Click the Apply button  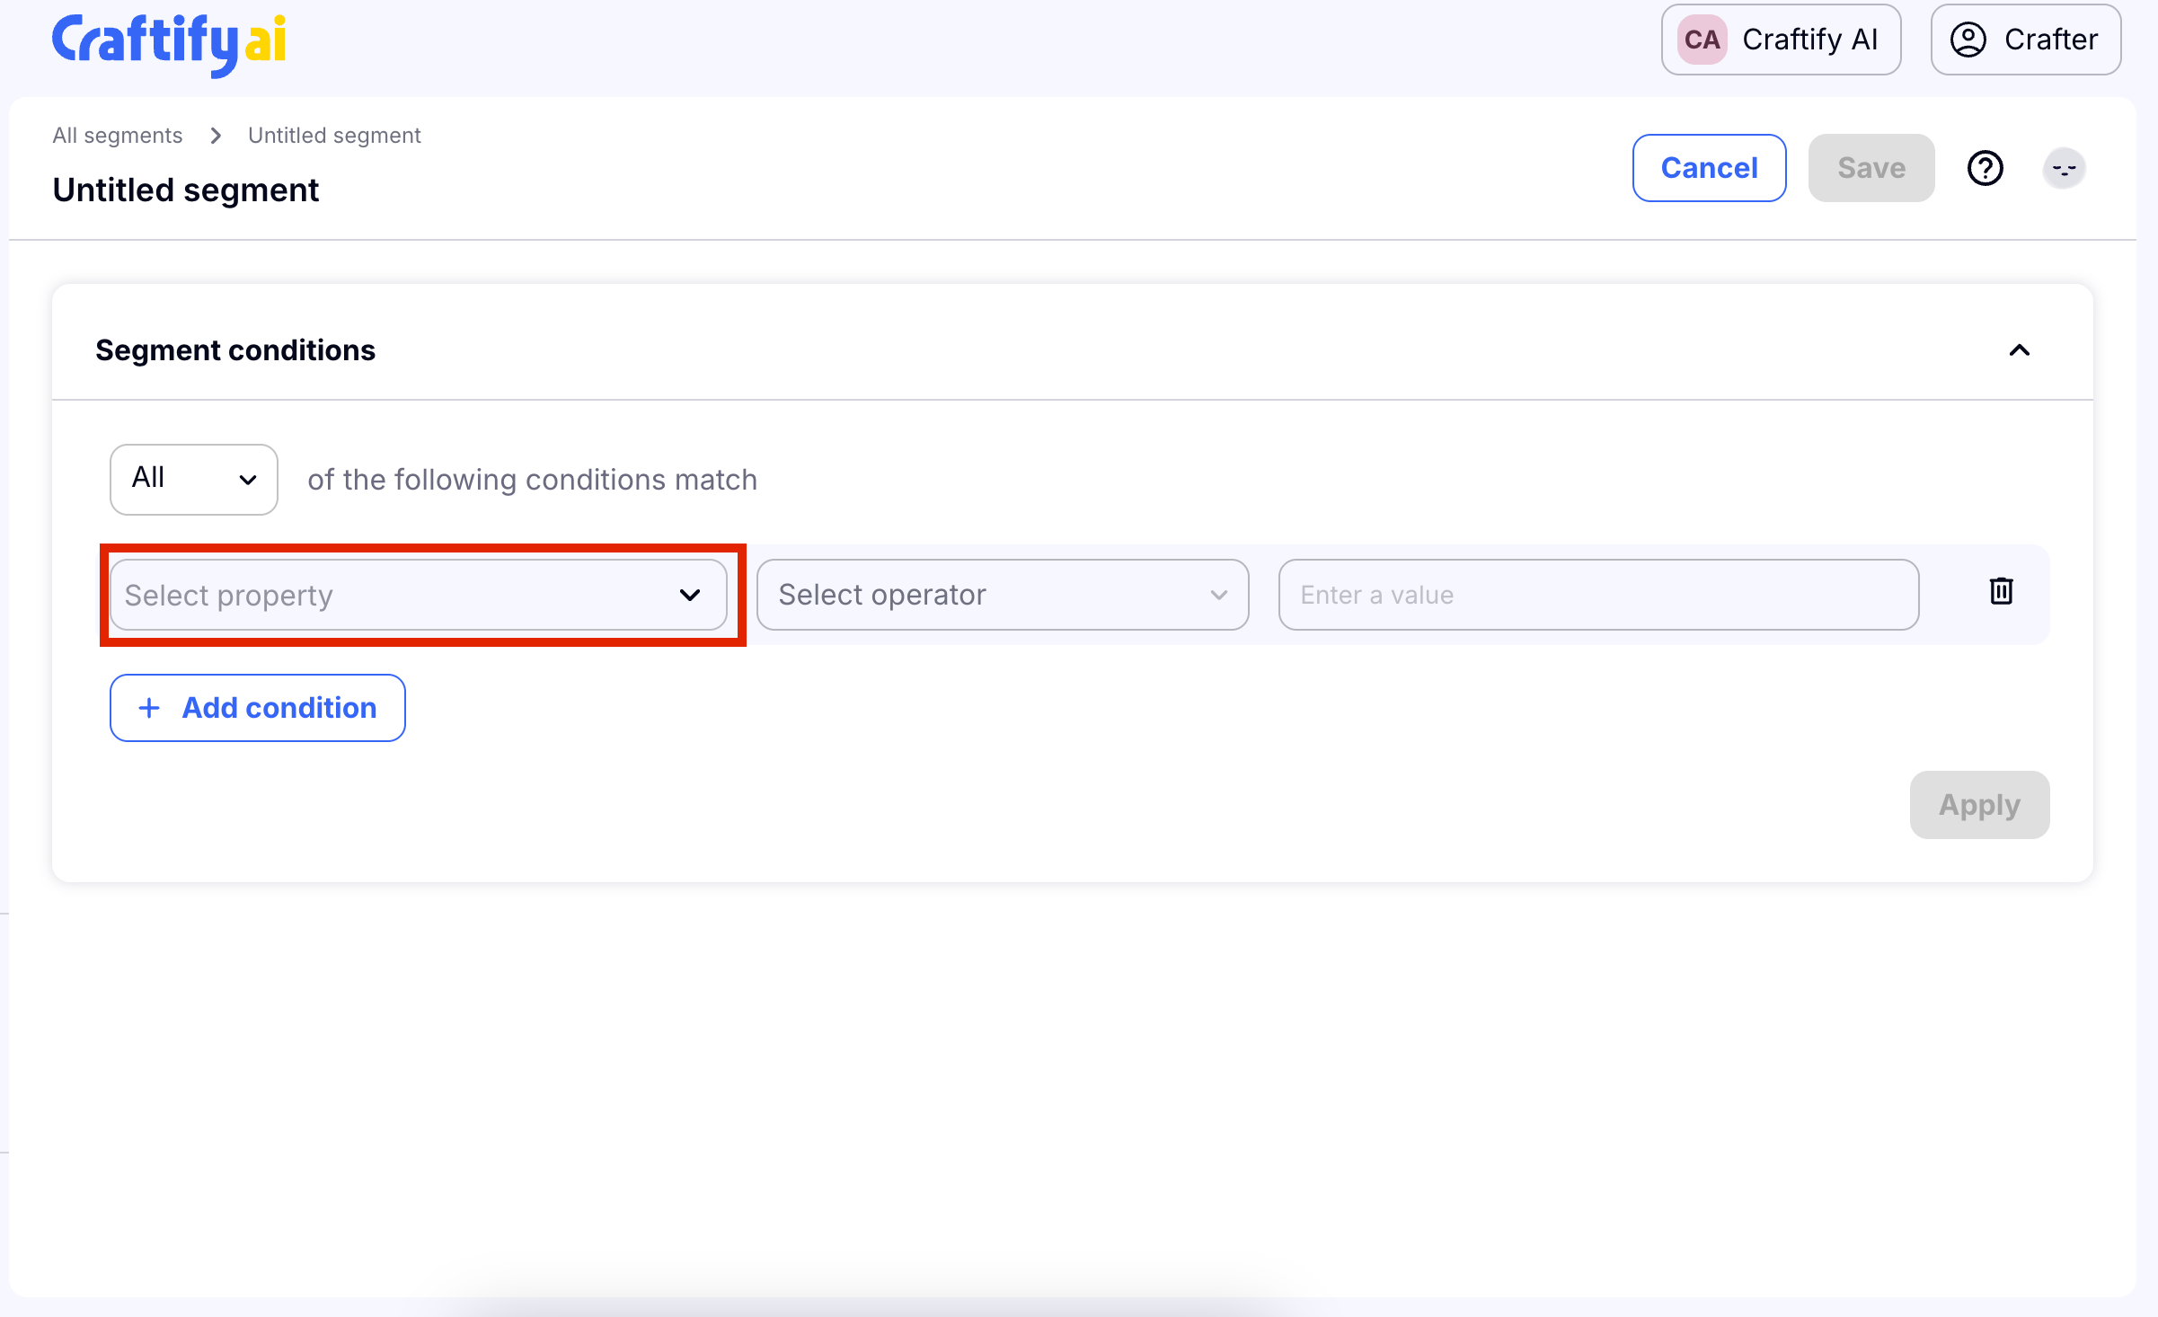tap(1978, 804)
